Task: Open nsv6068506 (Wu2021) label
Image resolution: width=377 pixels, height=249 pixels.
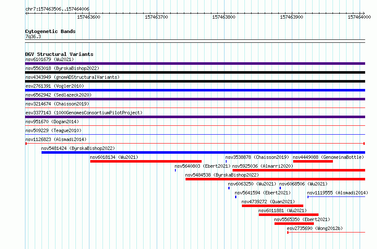Action: click(x=303, y=184)
